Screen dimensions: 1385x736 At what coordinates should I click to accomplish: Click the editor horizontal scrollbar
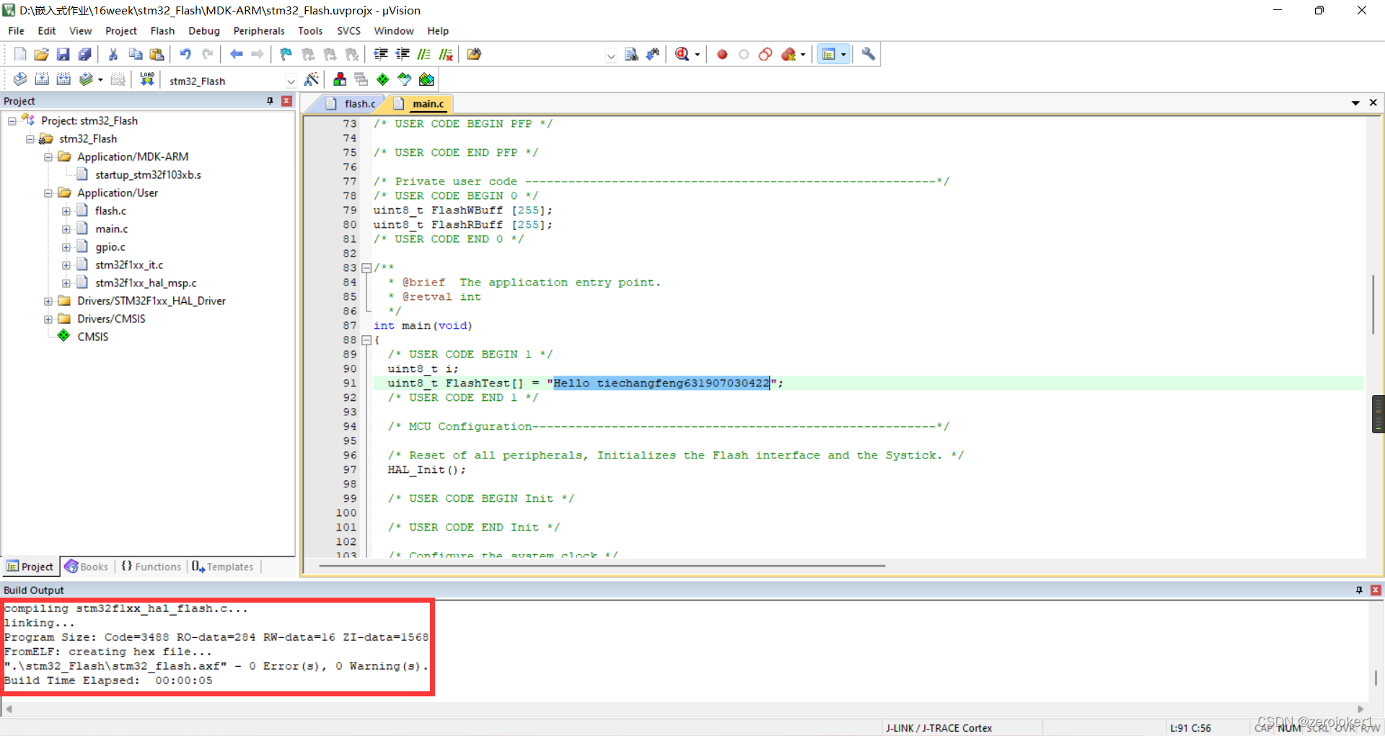coord(602,566)
